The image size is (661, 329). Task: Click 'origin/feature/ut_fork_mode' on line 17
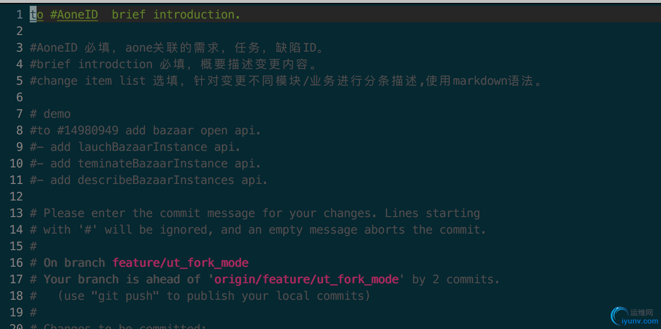pos(307,279)
